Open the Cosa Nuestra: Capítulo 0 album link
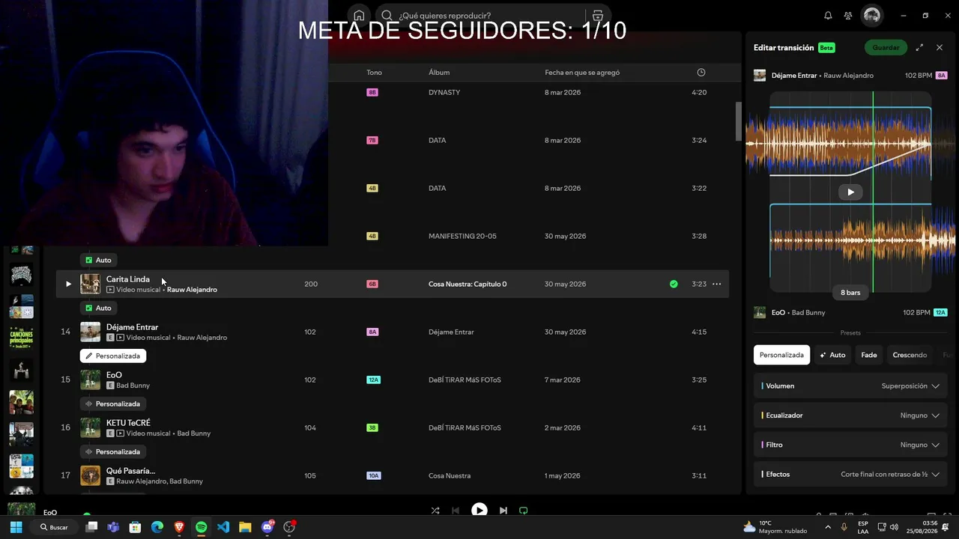 pyautogui.click(x=468, y=284)
